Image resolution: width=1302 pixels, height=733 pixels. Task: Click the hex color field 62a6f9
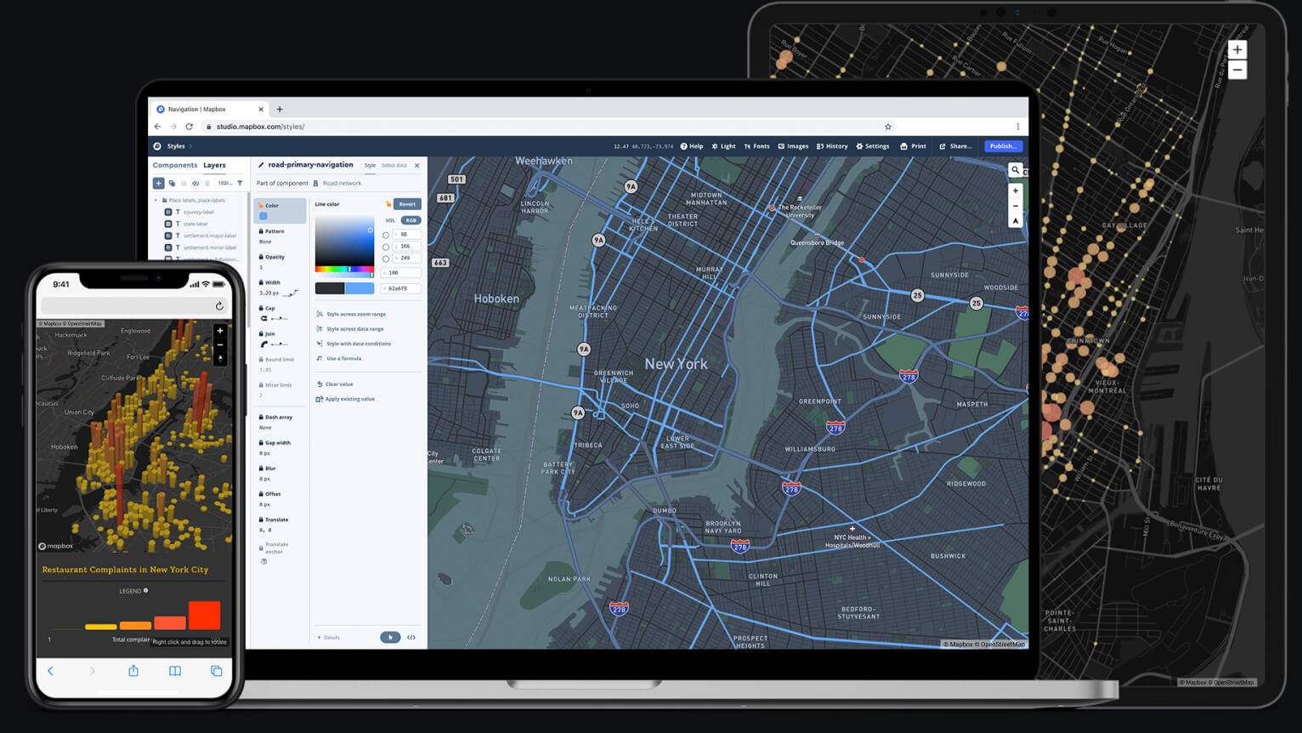(x=400, y=288)
